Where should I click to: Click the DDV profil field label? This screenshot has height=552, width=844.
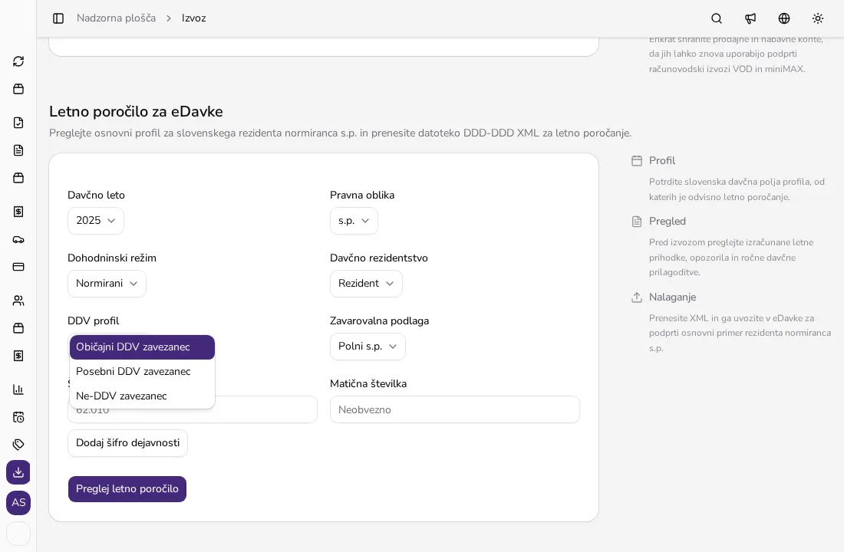point(93,320)
